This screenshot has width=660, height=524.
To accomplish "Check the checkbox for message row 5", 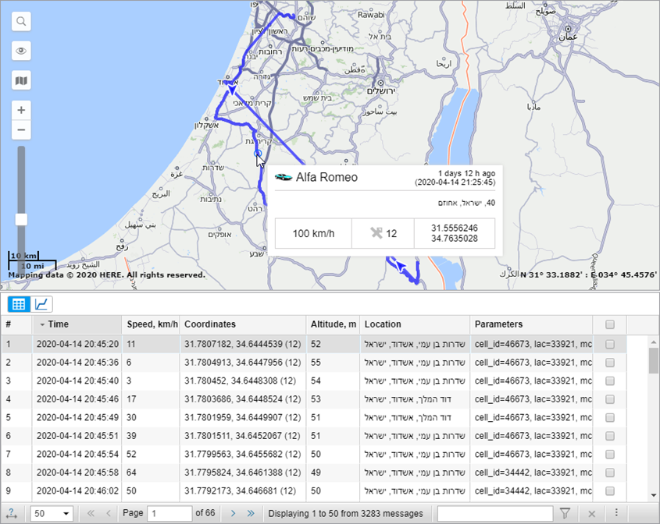I will click(x=610, y=416).
